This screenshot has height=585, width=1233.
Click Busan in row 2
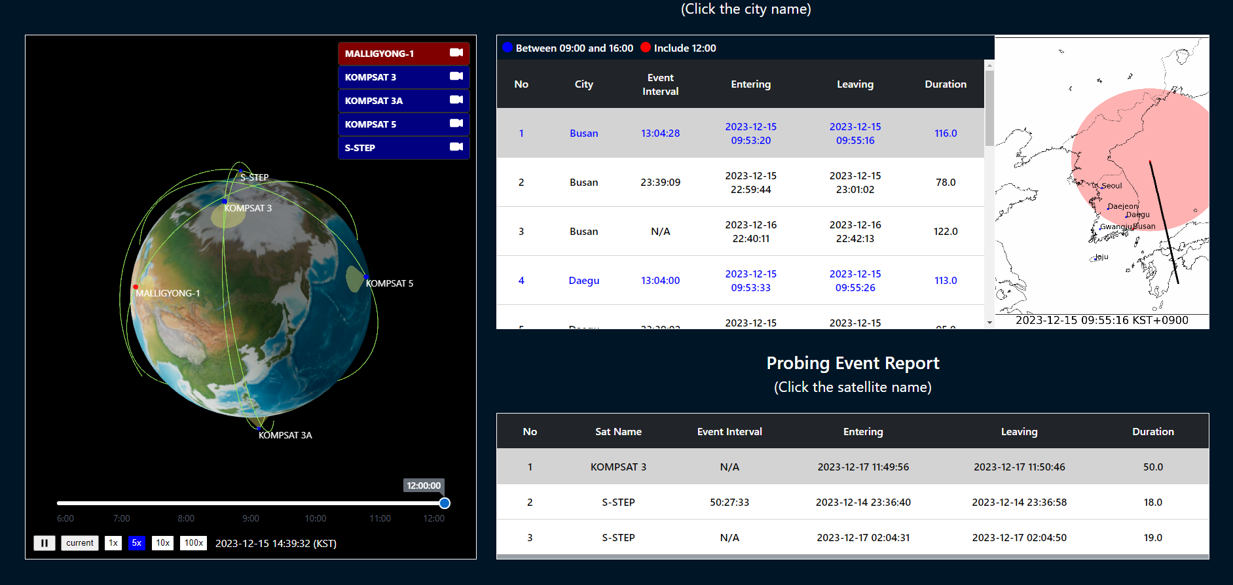click(x=584, y=183)
